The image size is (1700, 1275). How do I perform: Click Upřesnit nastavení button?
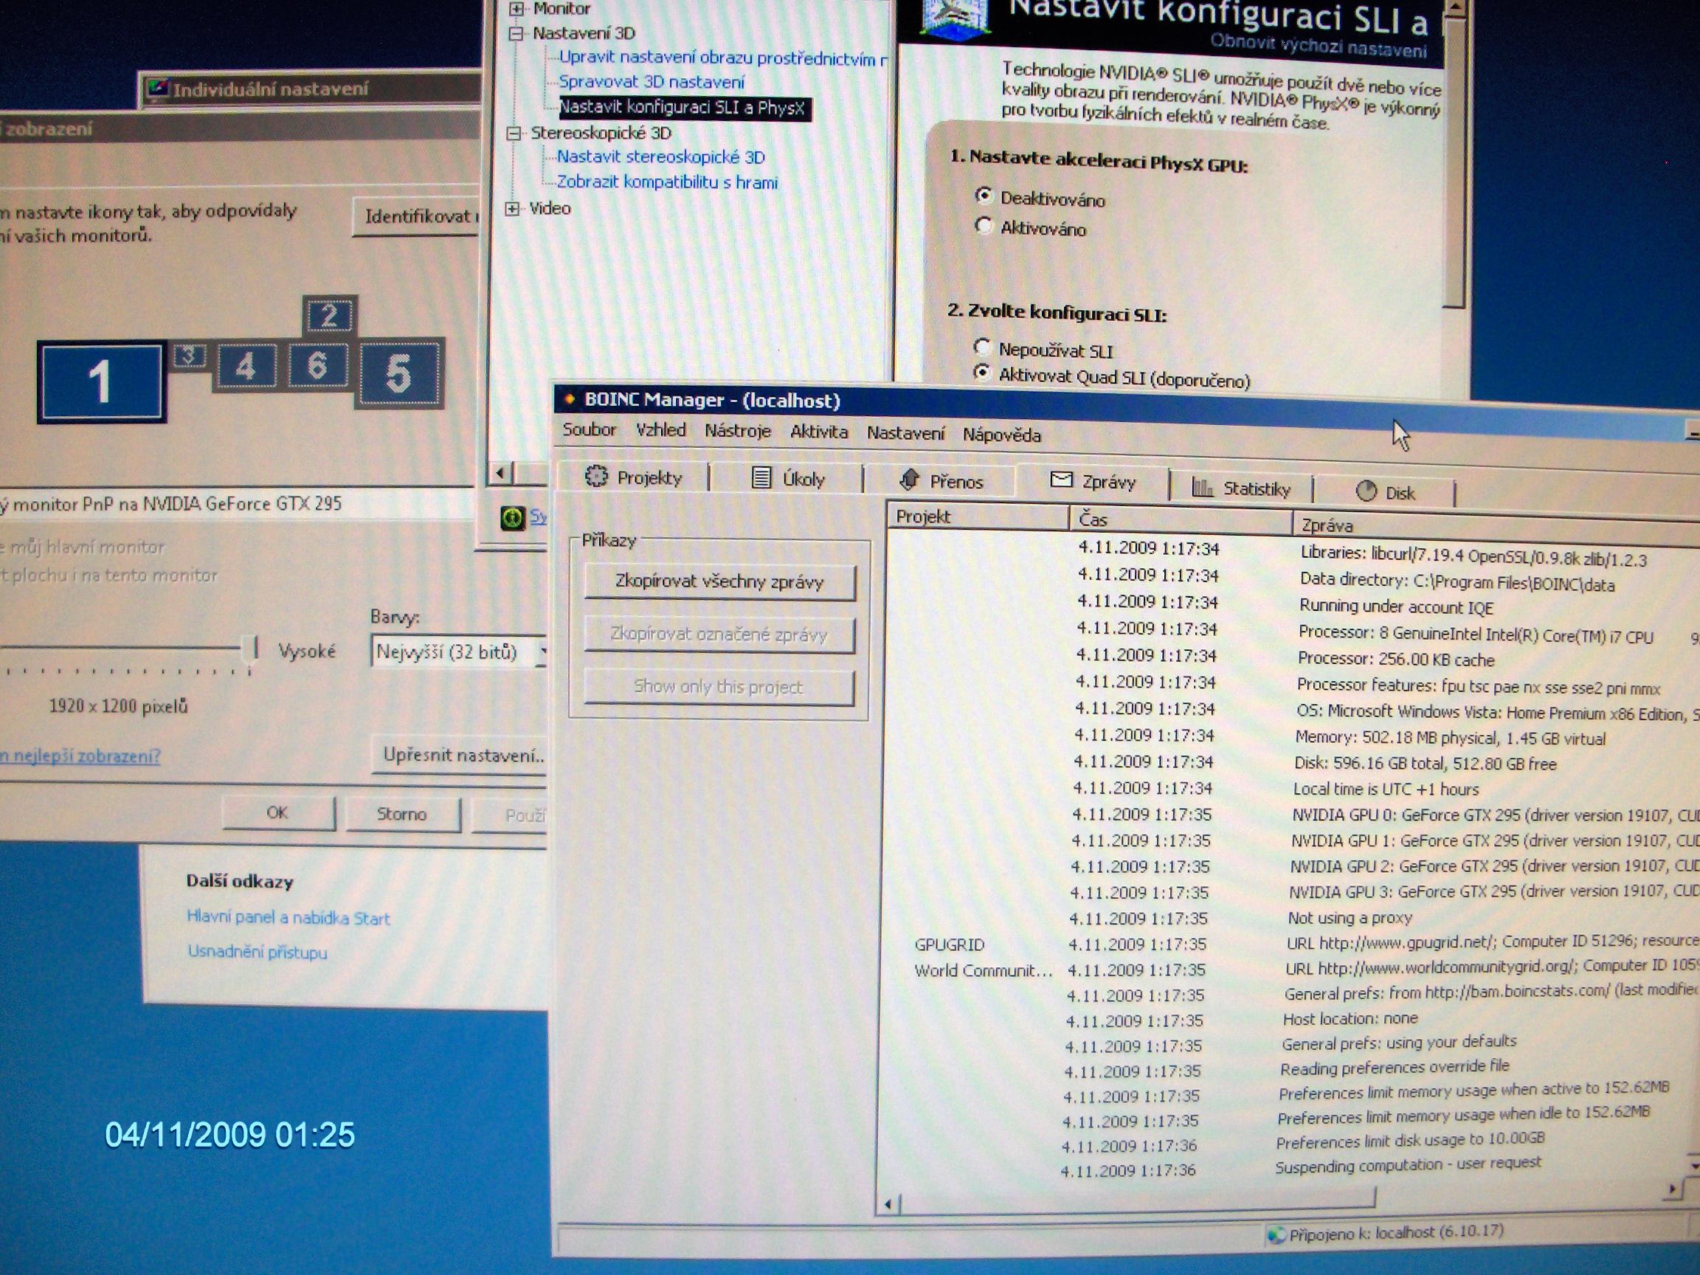460,756
